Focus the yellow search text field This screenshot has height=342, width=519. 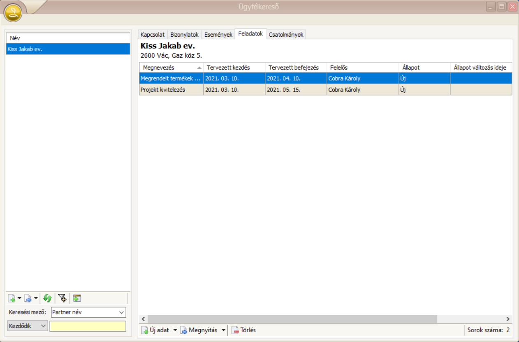[88, 326]
